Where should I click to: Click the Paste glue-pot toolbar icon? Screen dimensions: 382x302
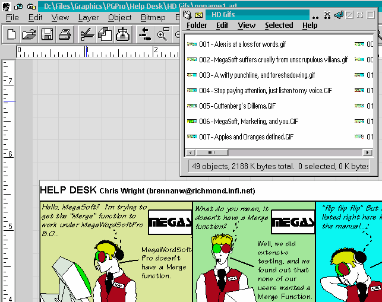[x=122, y=34]
